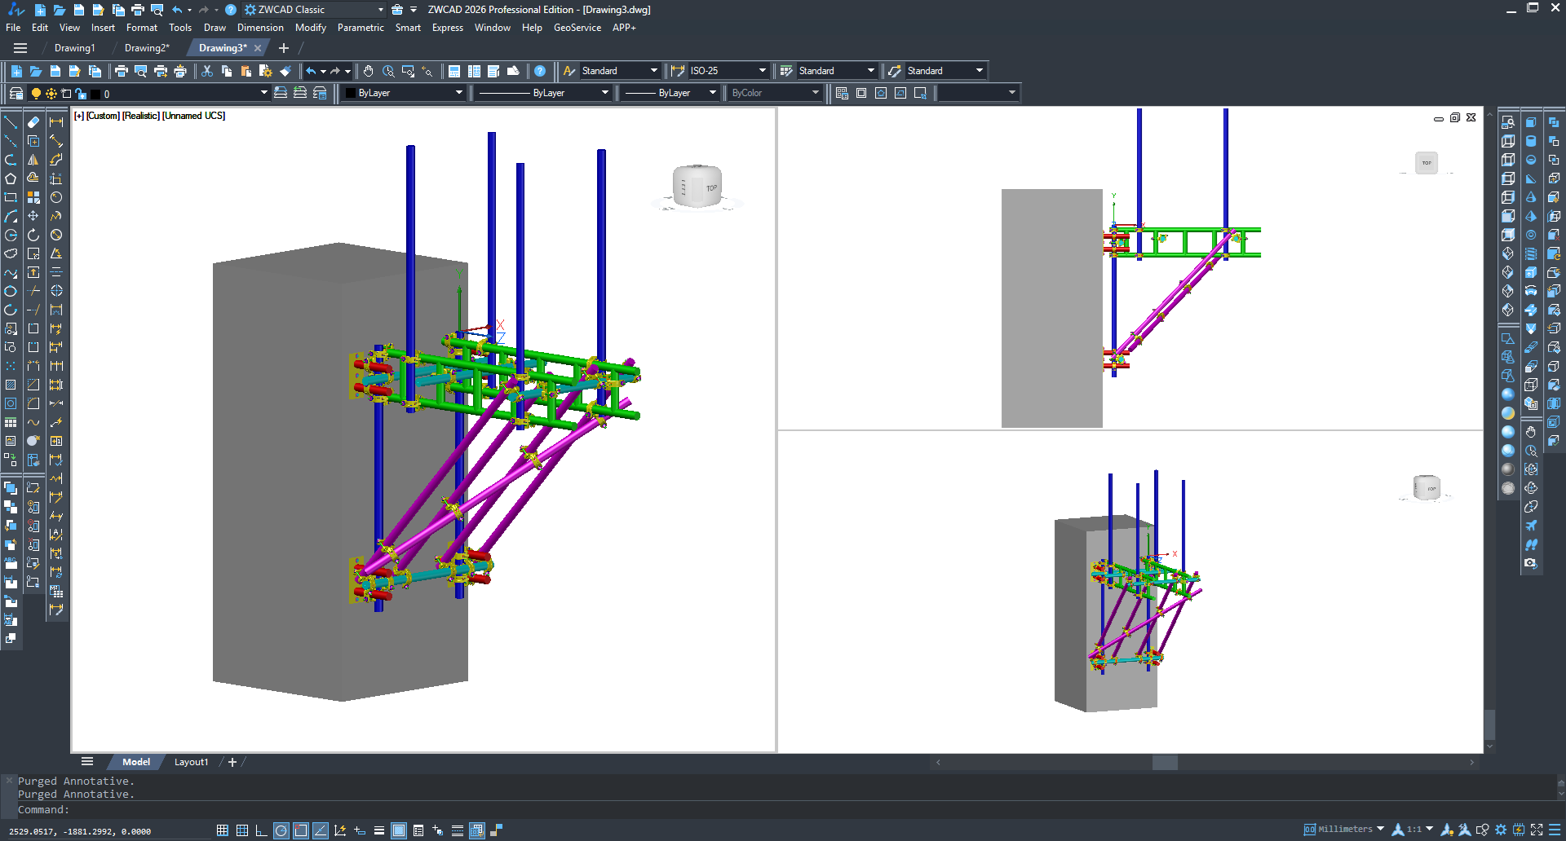Toggle Ortho mode in status bar
The width and height of the screenshot is (1566, 841).
coord(261,830)
